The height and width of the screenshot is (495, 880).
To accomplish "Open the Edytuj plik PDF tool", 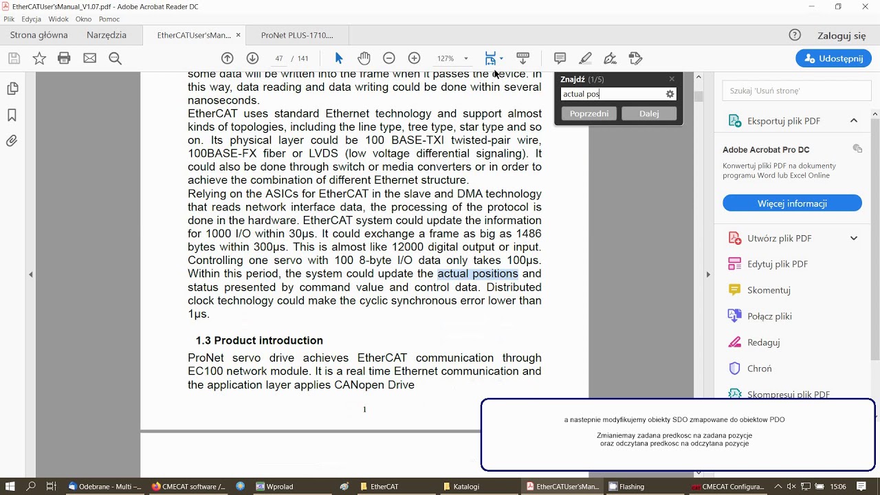I will point(778,264).
